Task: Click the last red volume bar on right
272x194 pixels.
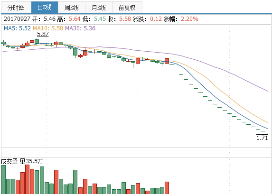Action: point(167,188)
